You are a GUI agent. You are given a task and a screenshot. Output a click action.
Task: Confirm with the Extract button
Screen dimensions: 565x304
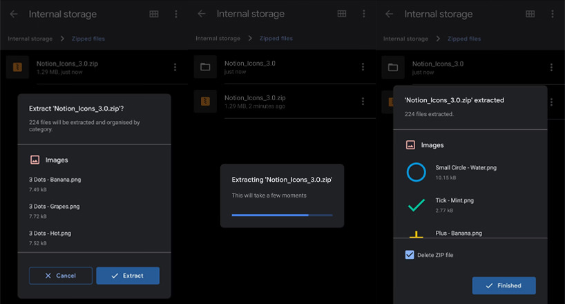click(x=128, y=276)
